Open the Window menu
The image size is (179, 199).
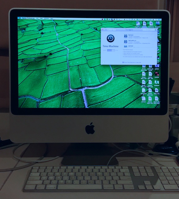point(47,18)
